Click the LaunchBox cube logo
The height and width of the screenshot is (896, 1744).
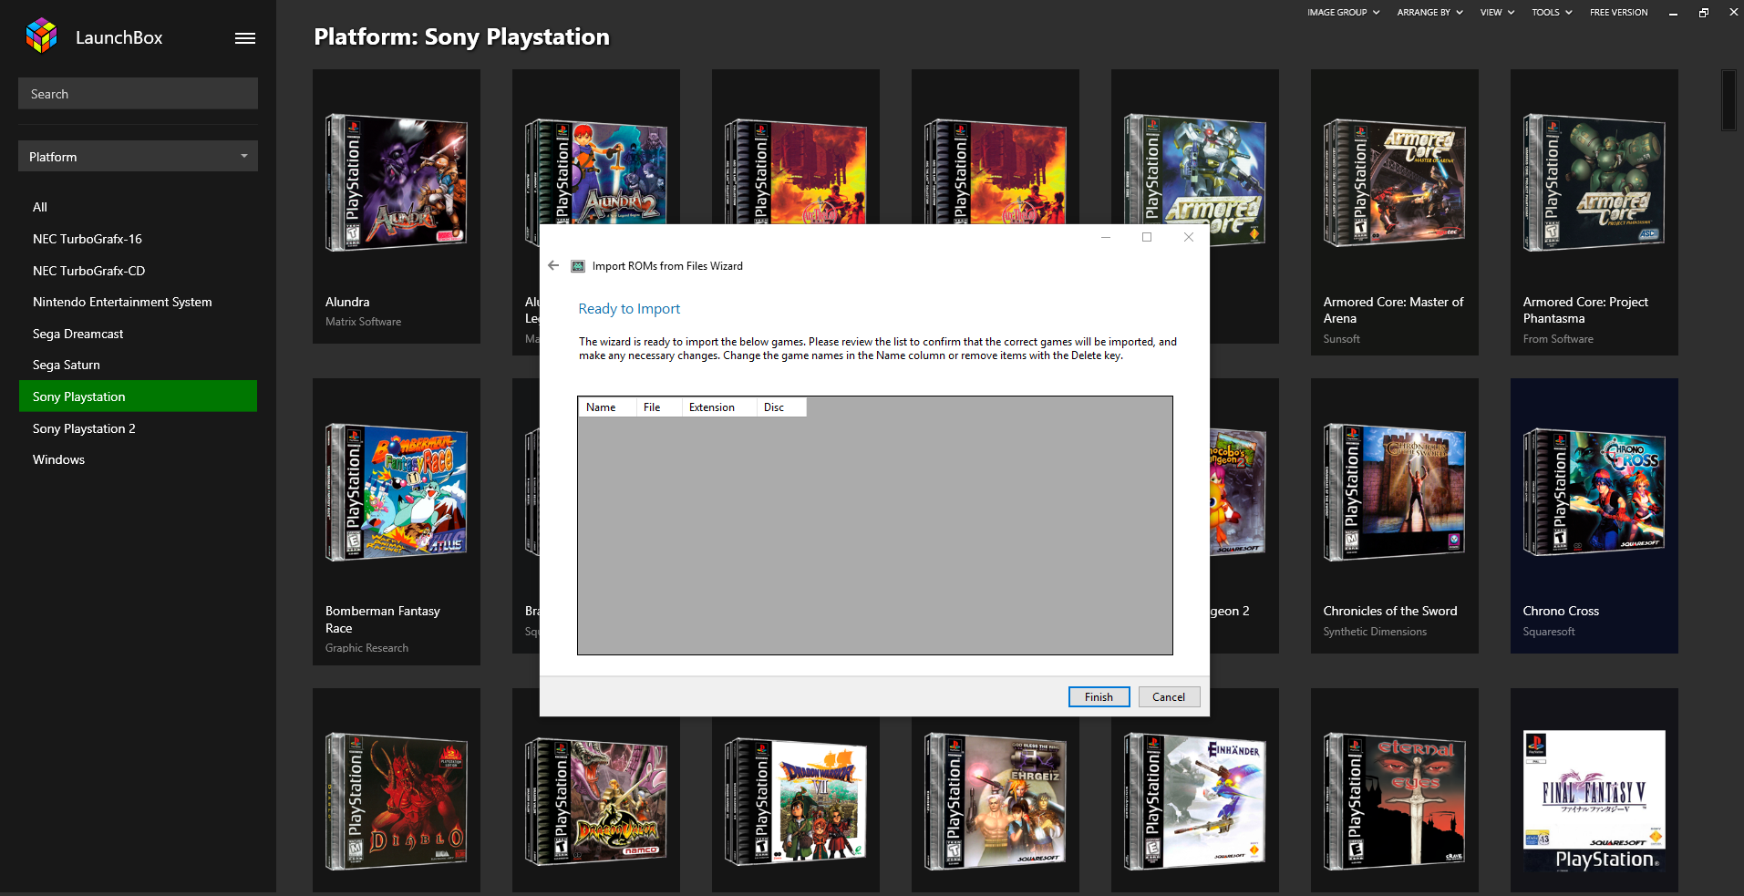[x=41, y=36]
